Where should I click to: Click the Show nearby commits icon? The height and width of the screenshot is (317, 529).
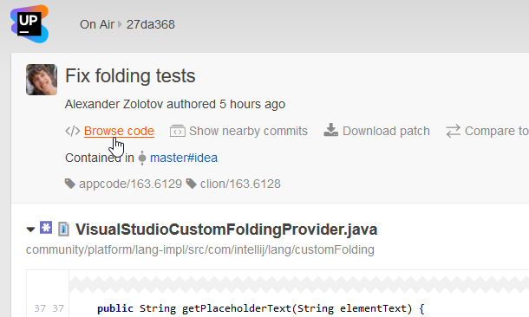pos(178,131)
